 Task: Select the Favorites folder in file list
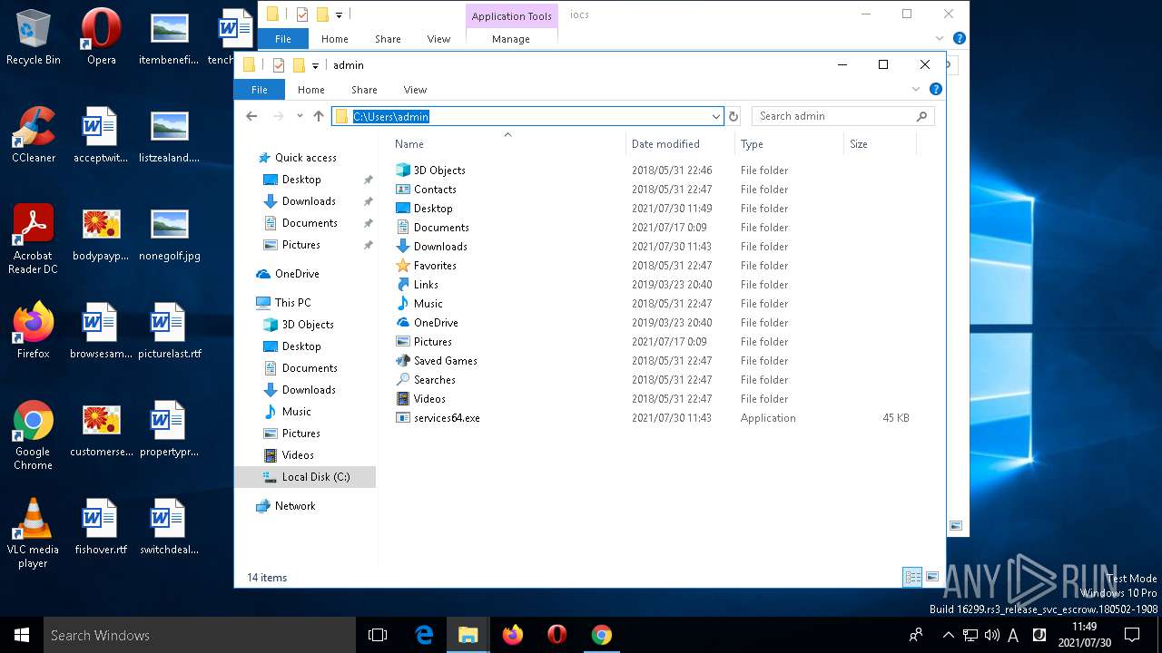coord(426,266)
